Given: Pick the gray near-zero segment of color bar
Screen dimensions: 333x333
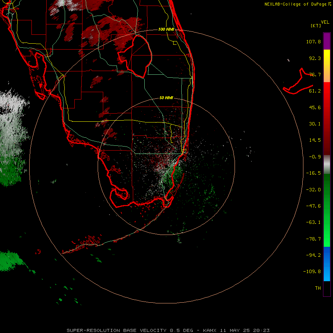Looking at the screenshot, I should point(327,165).
